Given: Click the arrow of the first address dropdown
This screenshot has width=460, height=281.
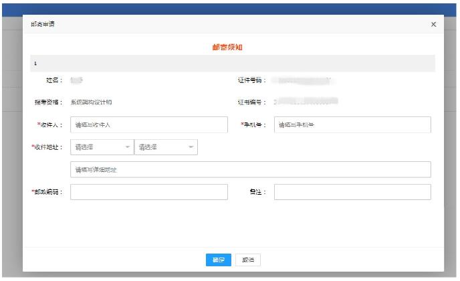Looking at the screenshot, I should tap(127, 147).
